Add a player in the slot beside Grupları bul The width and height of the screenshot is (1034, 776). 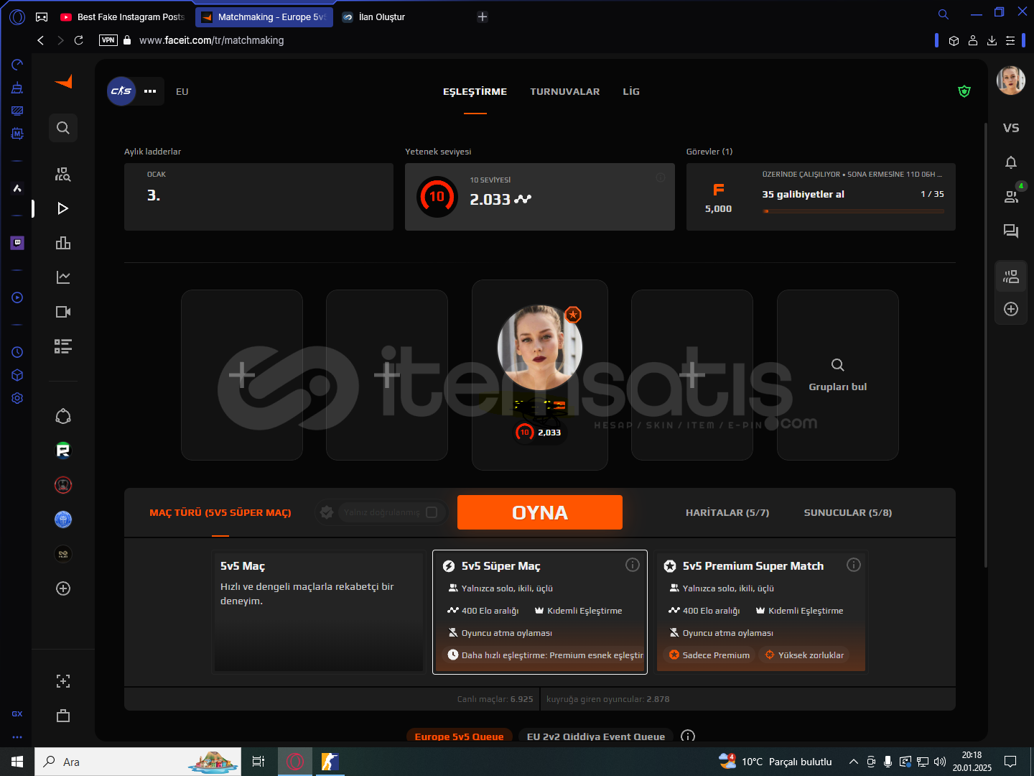692,375
